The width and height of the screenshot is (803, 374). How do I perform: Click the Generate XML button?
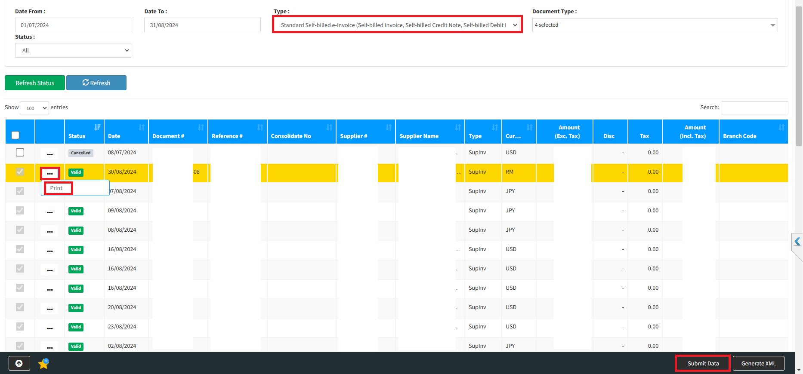pos(758,363)
